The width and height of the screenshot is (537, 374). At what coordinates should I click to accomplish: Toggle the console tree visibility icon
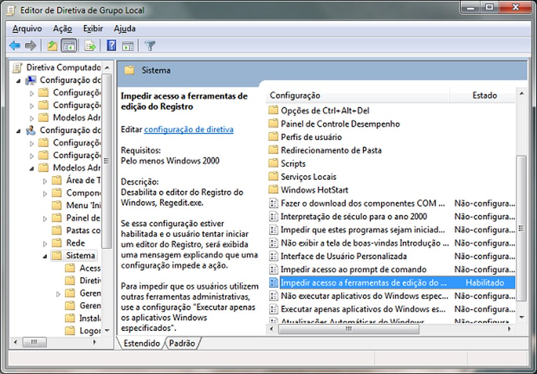pos(69,45)
